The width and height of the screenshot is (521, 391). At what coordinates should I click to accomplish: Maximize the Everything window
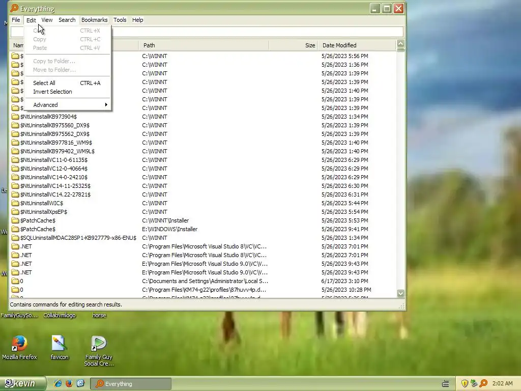(x=387, y=8)
